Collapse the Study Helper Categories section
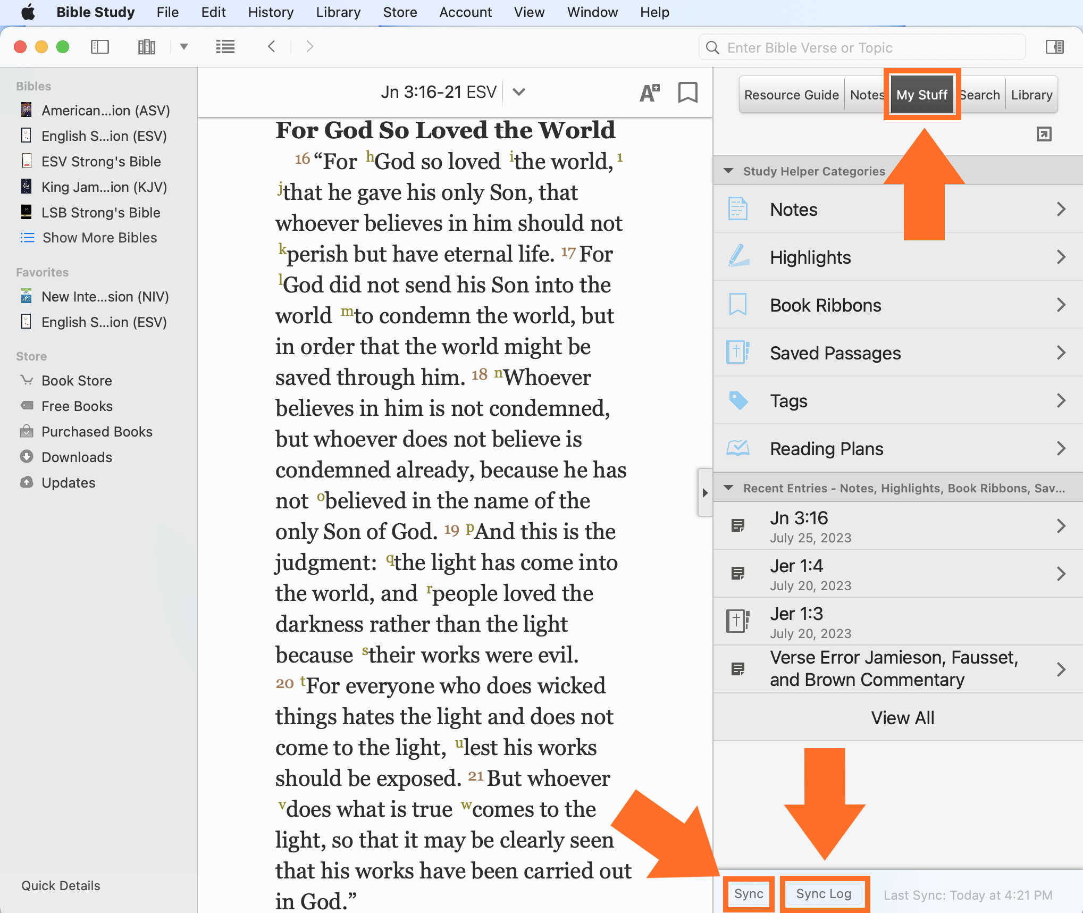 tap(728, 171)
